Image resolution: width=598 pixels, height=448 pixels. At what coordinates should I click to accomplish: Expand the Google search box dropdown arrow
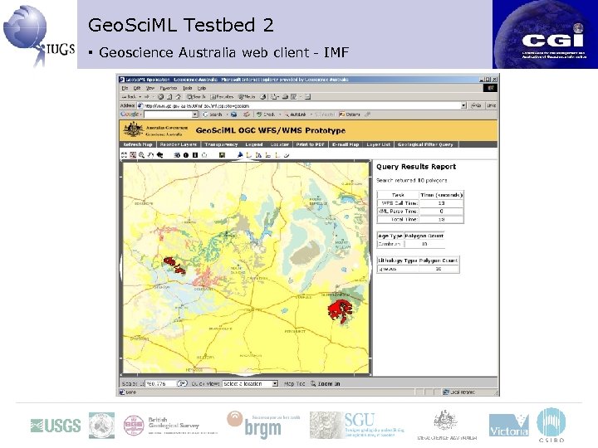195,114
